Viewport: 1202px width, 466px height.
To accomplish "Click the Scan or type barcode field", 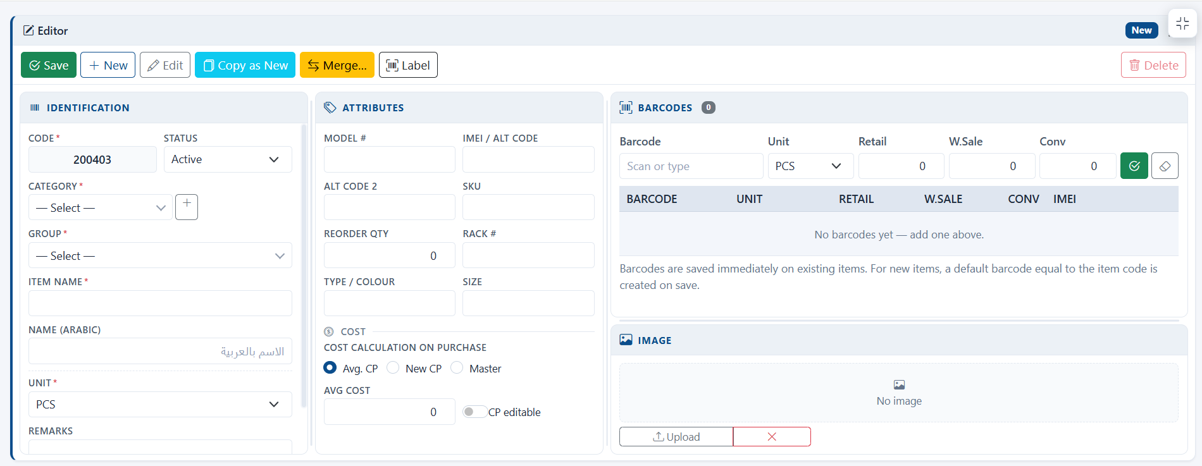I will pos(691,166).
